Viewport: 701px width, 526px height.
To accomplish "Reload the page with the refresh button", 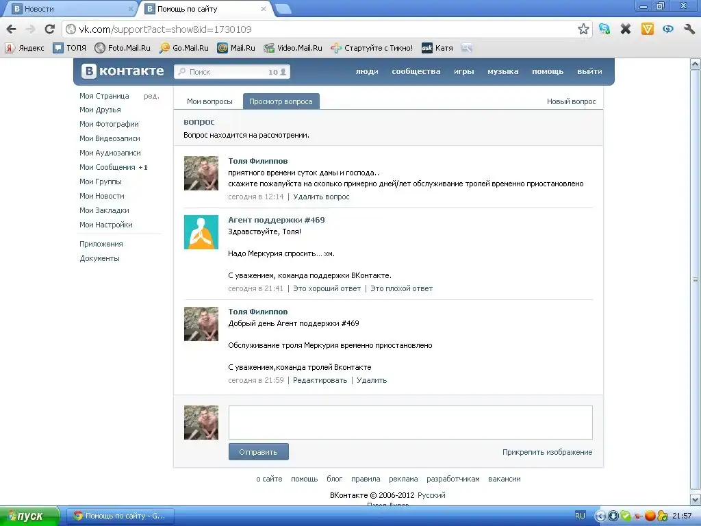I will click(x=49, y=29).
